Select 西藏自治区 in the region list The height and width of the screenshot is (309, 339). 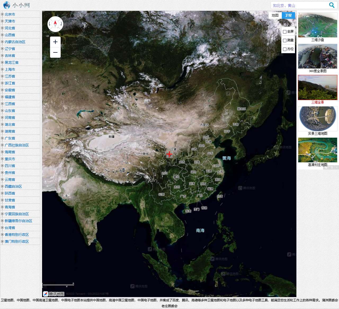[x=13, y=186]
